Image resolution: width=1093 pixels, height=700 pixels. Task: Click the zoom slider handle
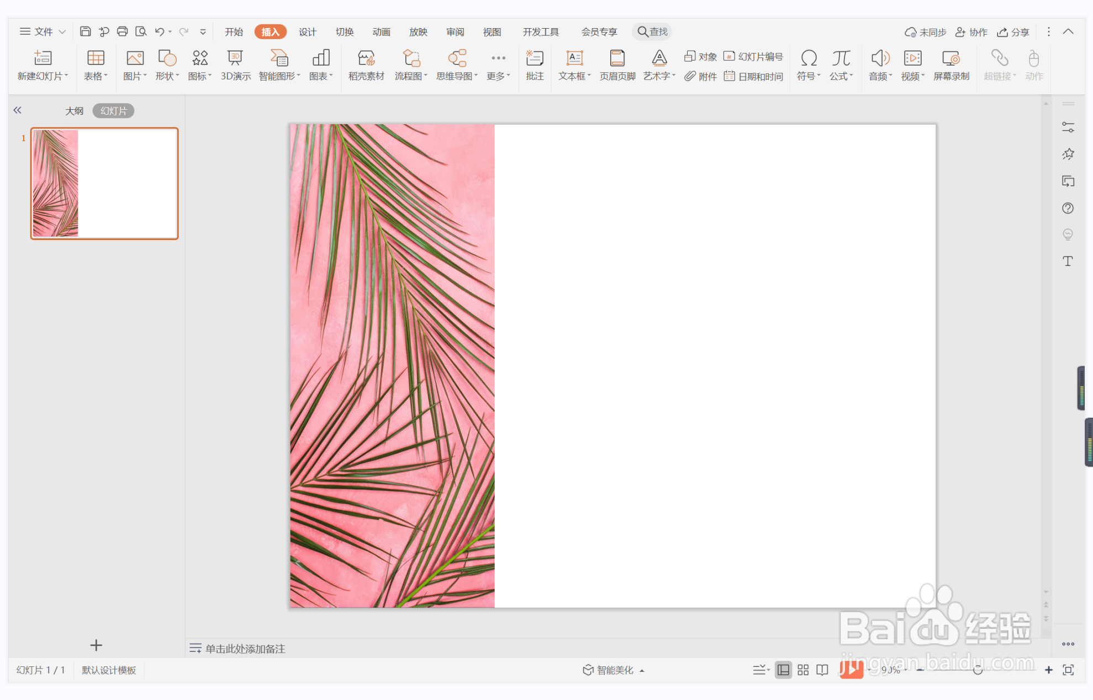(978, 670)
